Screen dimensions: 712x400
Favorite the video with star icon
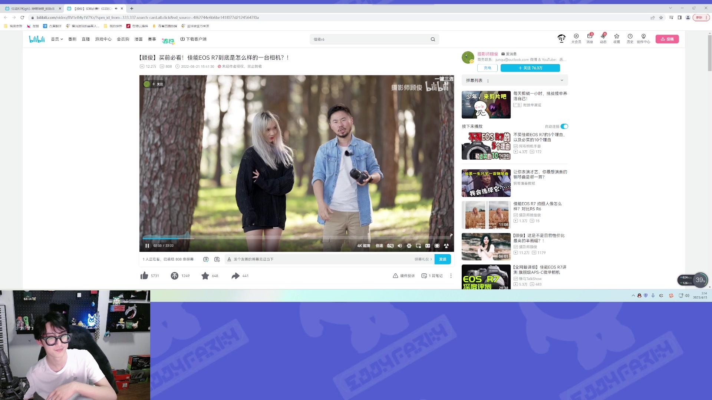205,276
